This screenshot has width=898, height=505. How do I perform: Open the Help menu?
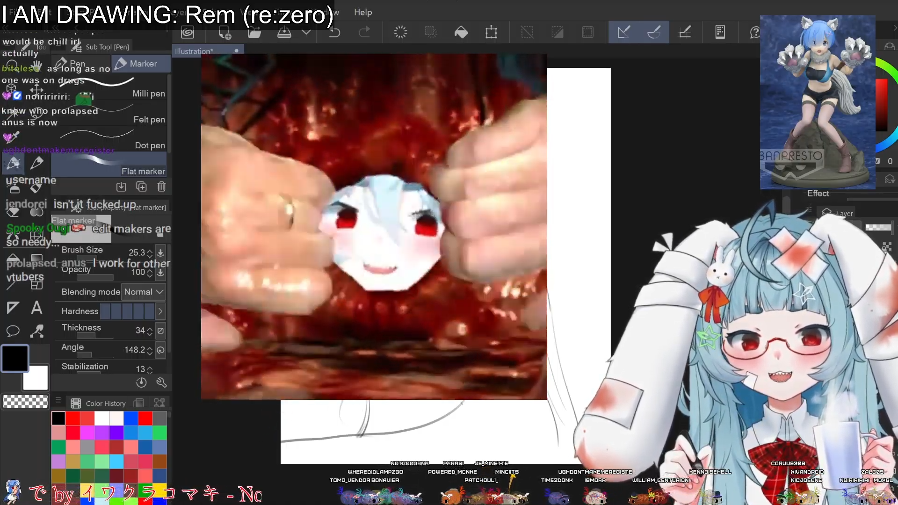point(363,13)
